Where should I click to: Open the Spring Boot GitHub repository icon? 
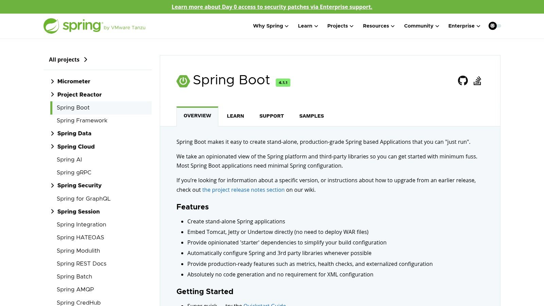pyautogui.click(x=463, y=81)
